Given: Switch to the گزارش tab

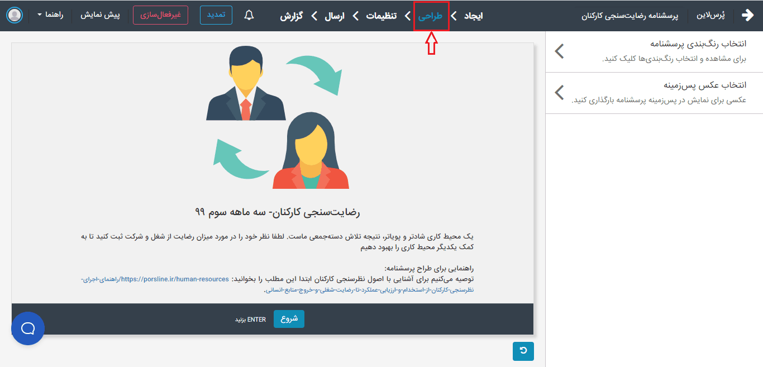Looking at the screenshot, I should click(x=291, y=16).
